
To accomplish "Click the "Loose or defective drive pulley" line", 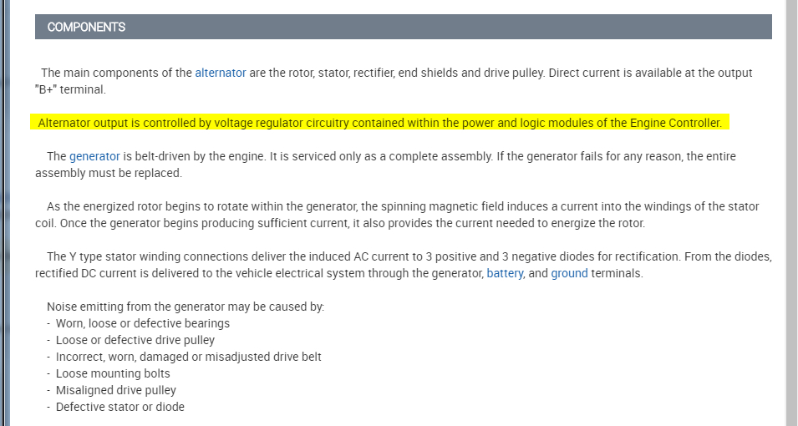I will 135,340.
